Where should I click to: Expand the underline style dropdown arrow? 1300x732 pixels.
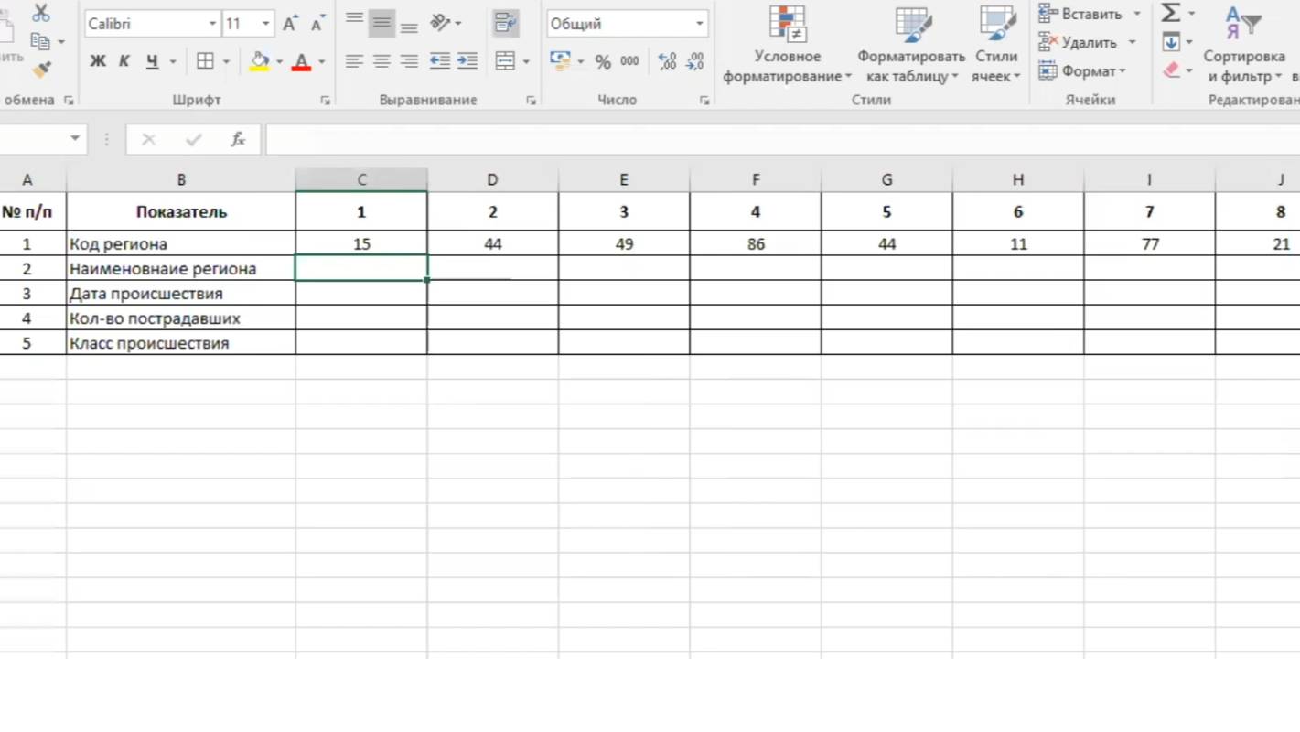(172, 62)
